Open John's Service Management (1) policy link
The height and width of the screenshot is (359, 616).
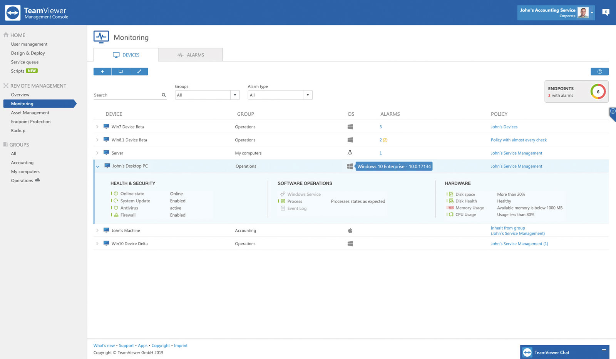pyautogui.click(x=519, y=244)
